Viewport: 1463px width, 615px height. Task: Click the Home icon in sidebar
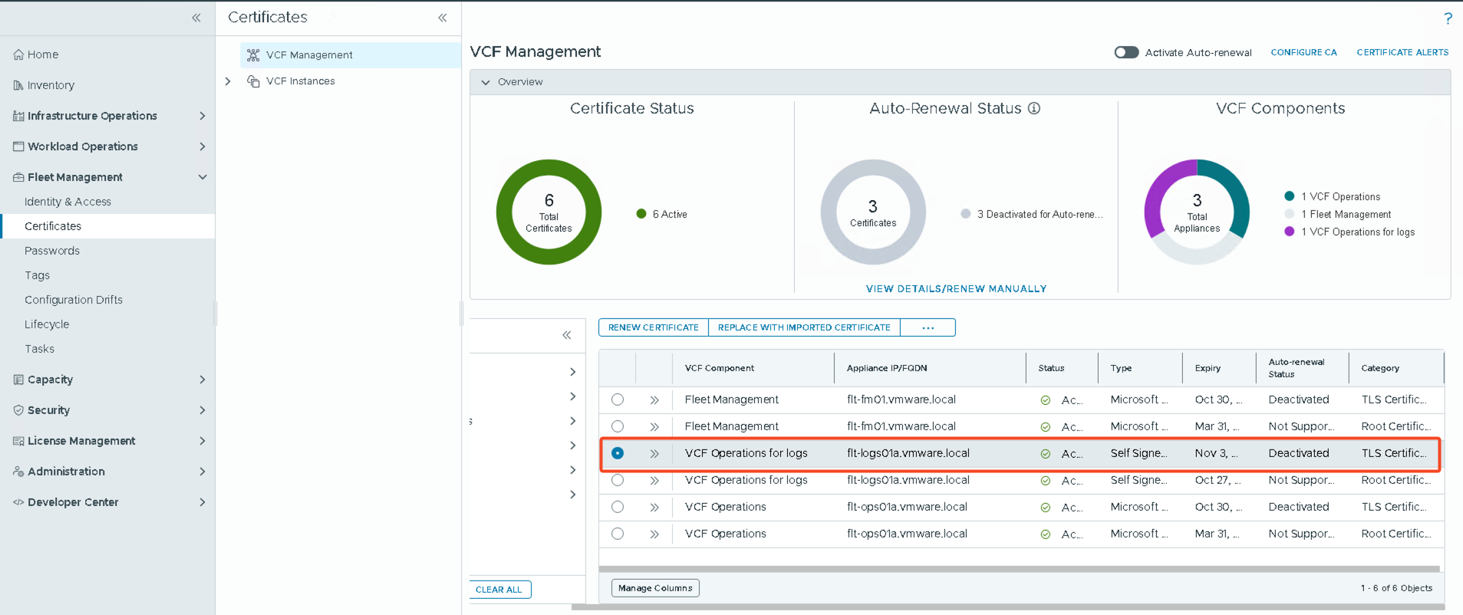pyautogui.click(x=18, y=54)
